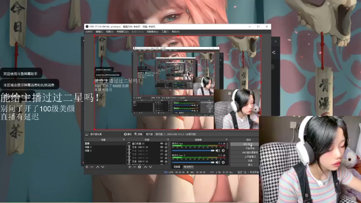Toggle visibility eye of 文本 (GDI+) 11 source

pos(162,154)
